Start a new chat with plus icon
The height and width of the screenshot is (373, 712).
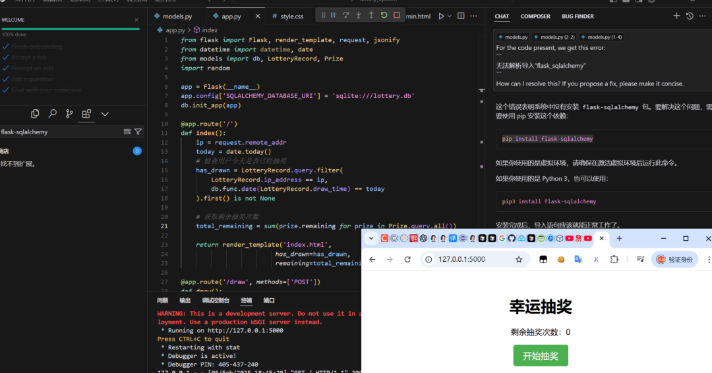click(676, 16)
